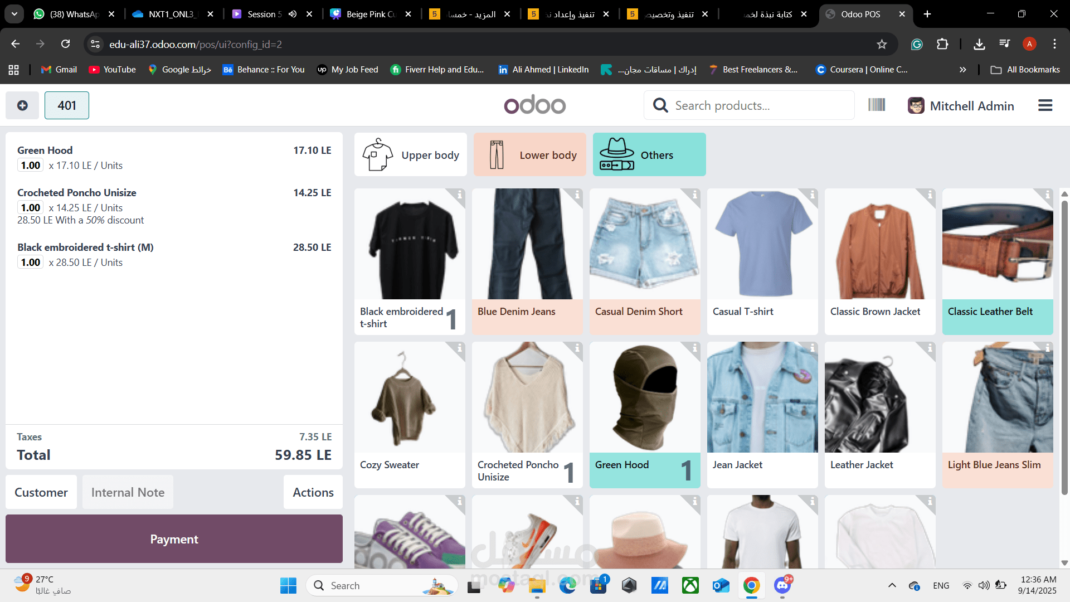Open Windows Start menu
Screen dimensions: 1070x602
288,585
